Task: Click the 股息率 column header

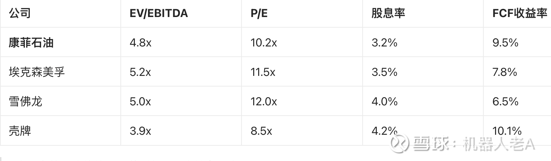Action: [x=388, y=13]
